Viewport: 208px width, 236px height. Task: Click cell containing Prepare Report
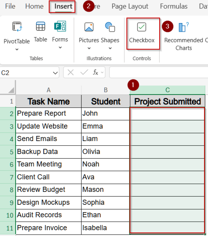(x=48, y=113)
